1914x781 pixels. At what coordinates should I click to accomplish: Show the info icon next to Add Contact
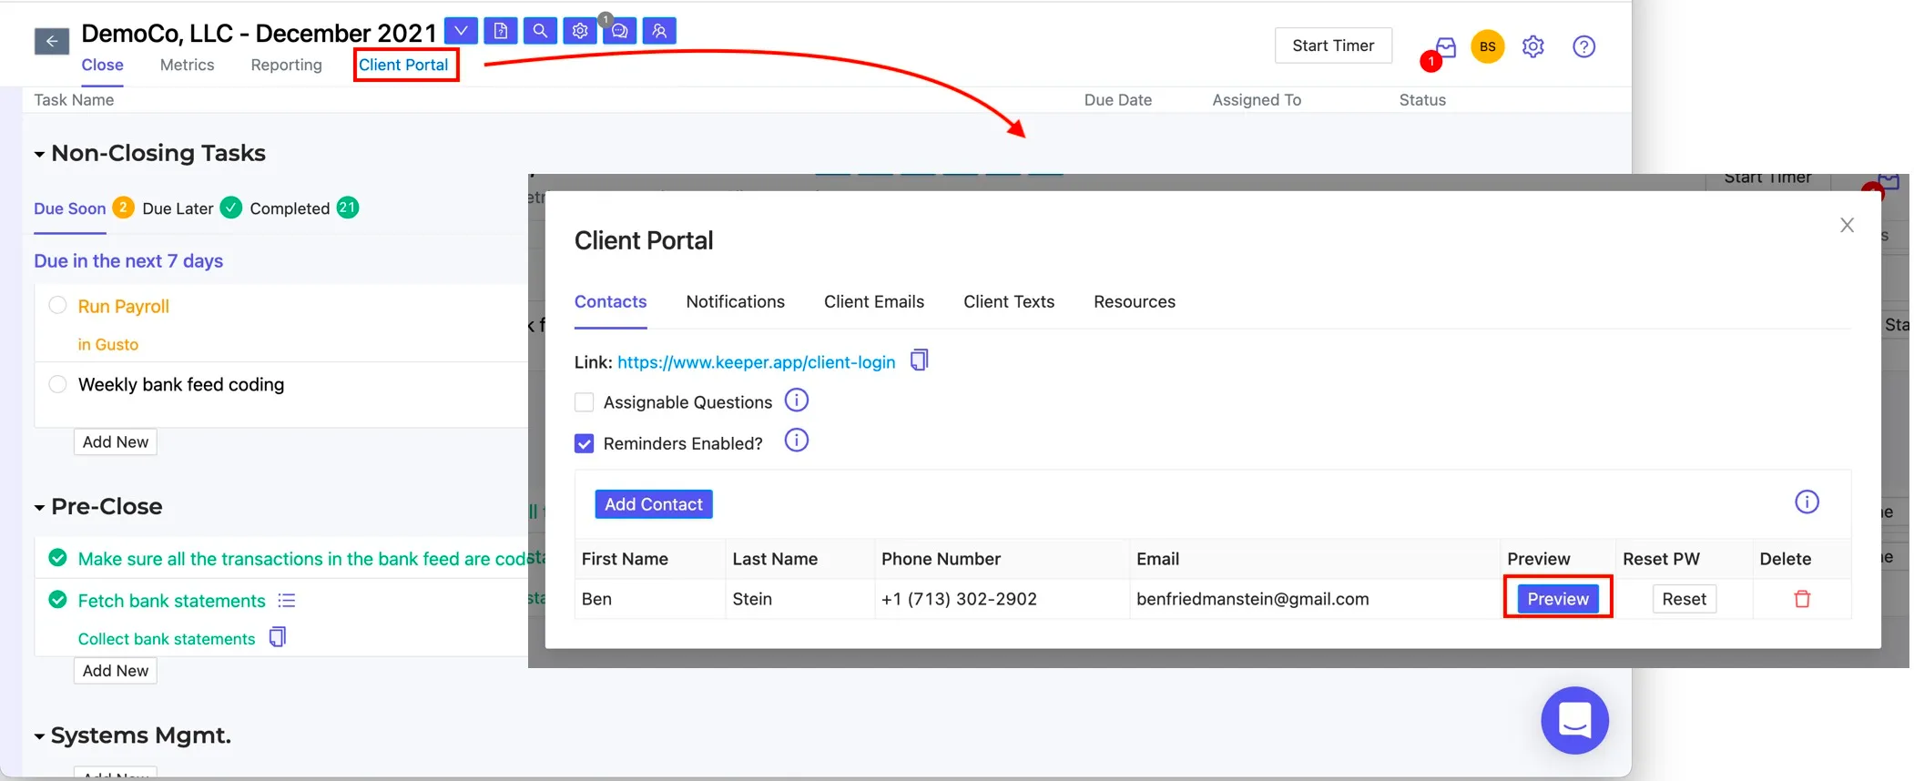[x=1807, y=502]
